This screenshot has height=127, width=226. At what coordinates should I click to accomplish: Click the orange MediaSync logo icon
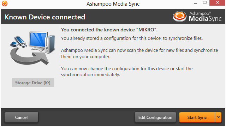(x=179, y=16)
